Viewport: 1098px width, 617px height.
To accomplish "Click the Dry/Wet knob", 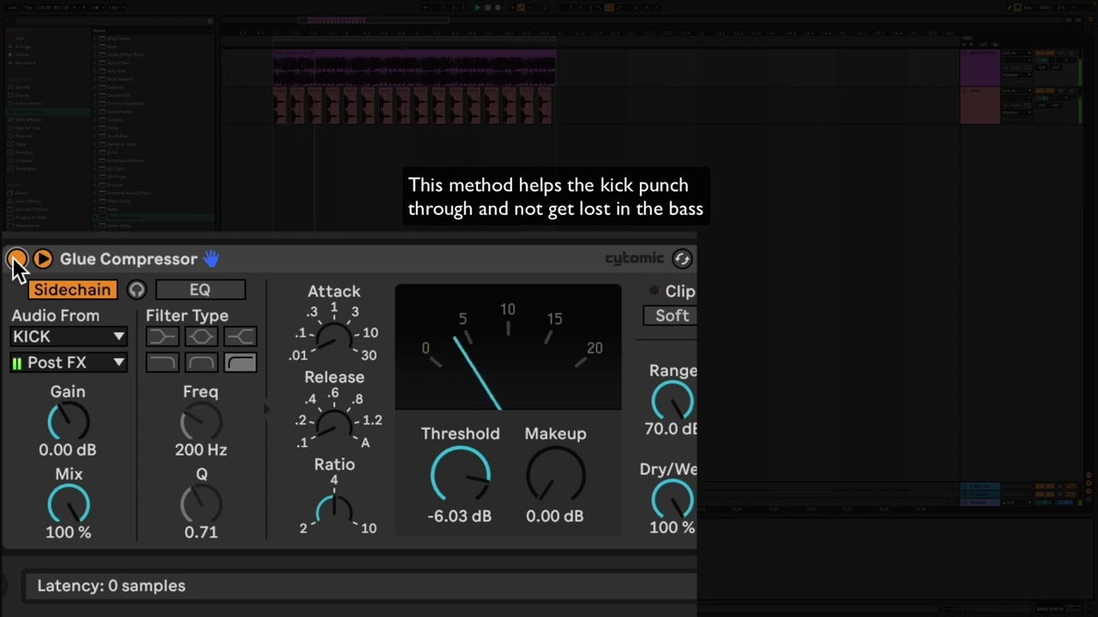I will click(673, 500).
